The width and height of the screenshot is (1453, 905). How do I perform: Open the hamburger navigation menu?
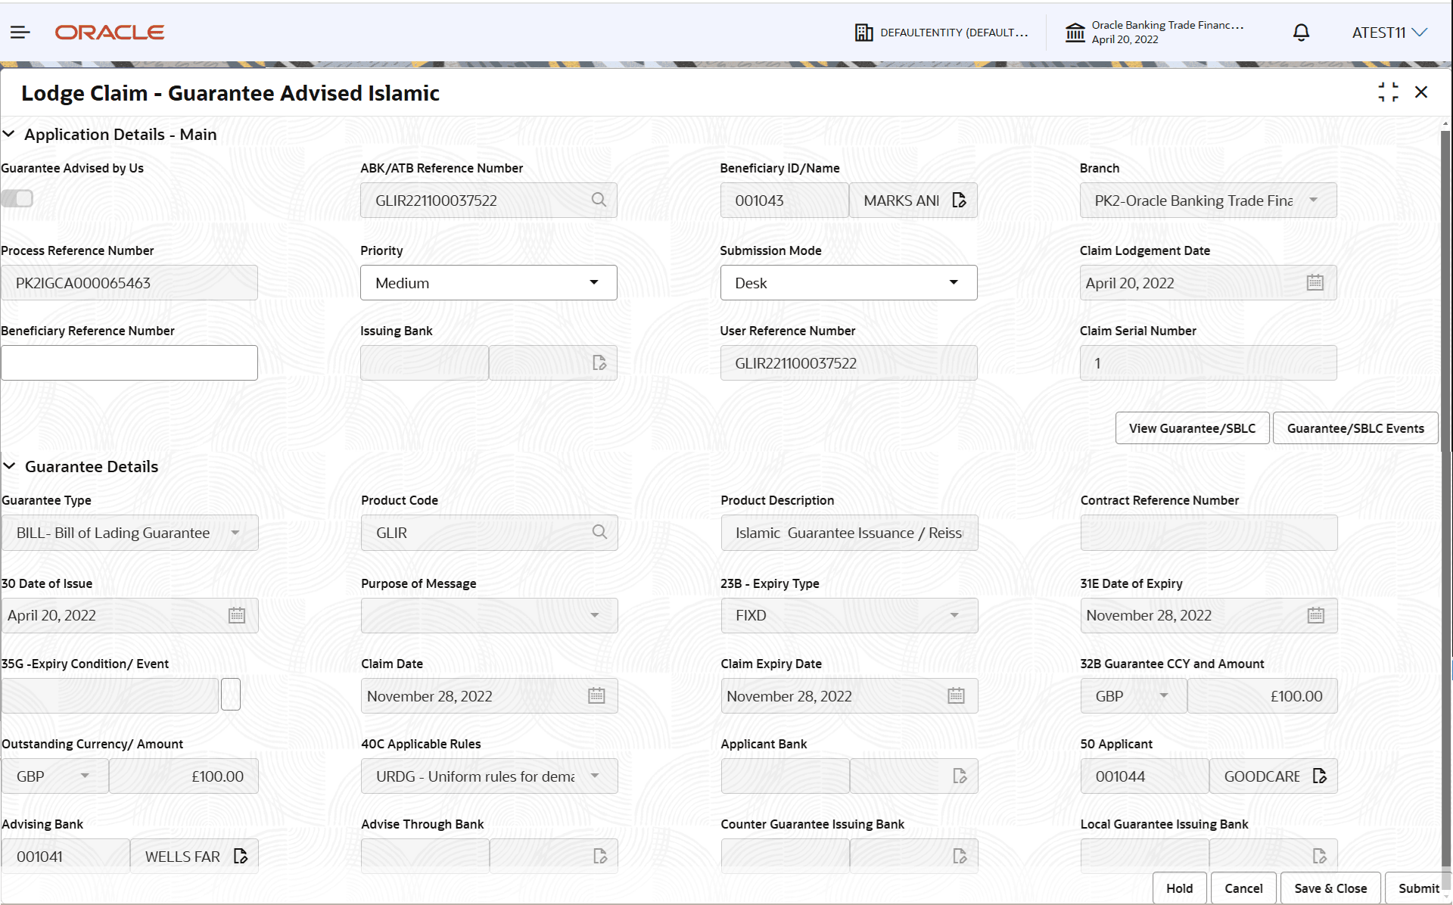coord(20,32)
